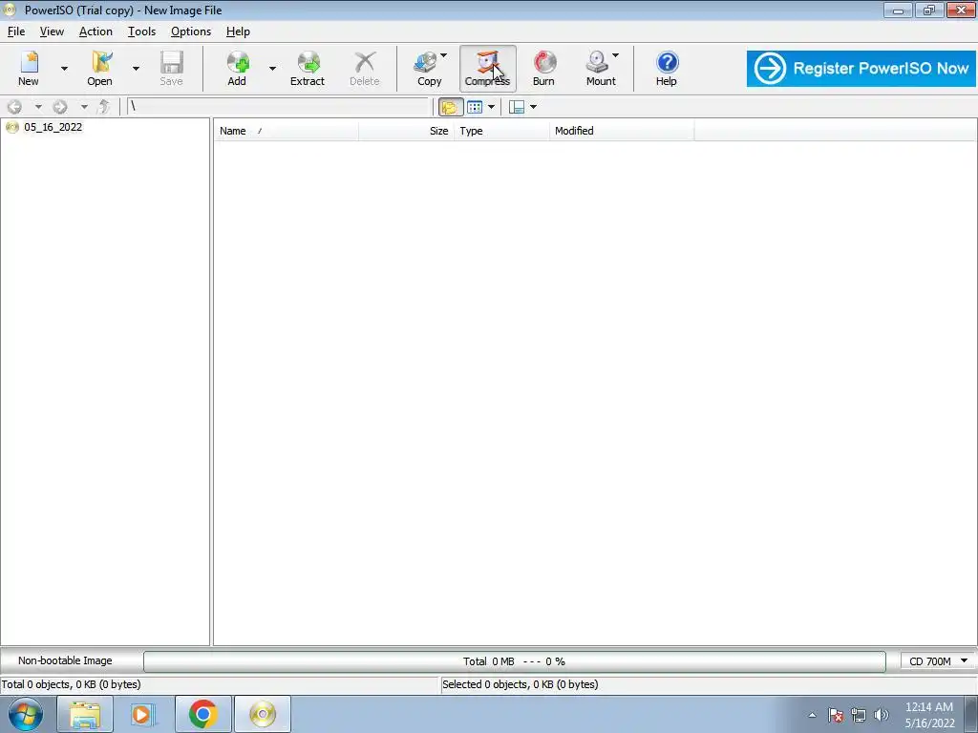Open Windows Explorer from the taskbar
The height and width of the screenshot is (733, 978).
[85, 714]
